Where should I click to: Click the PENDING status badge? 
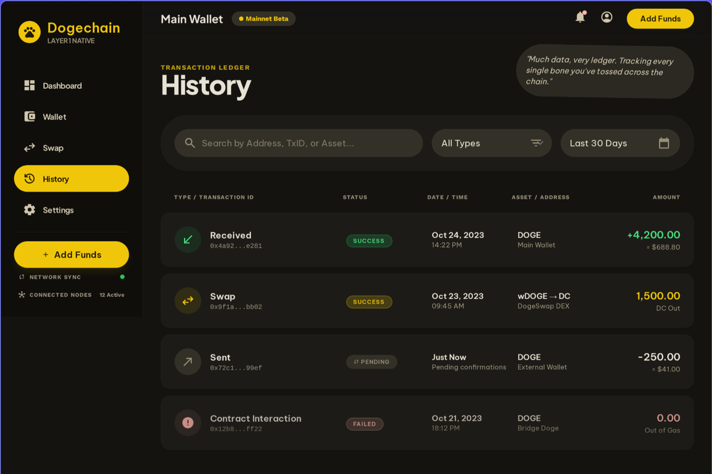click(371, 361)
